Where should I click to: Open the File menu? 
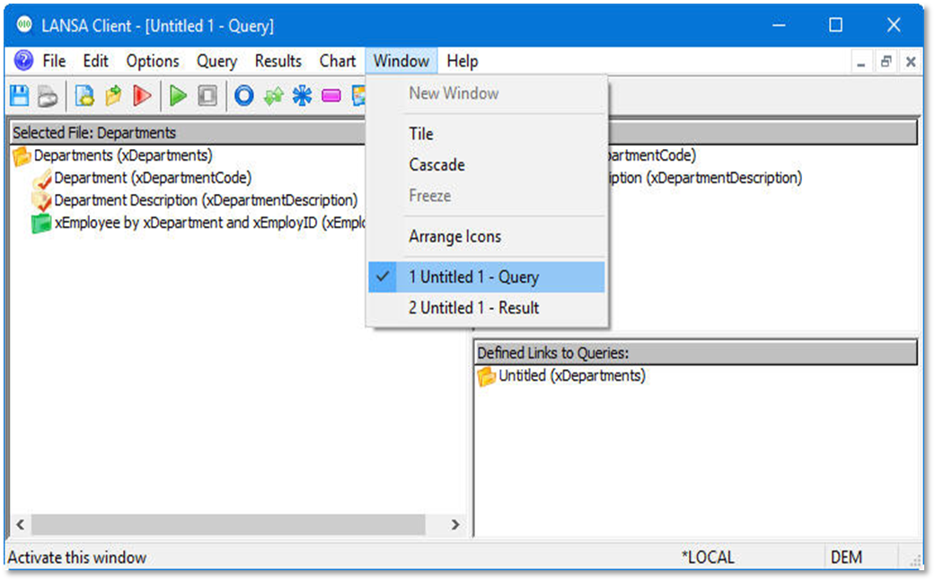click(x=54, y=61)
